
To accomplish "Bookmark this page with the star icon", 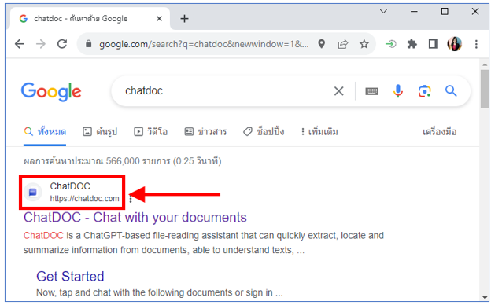I will click(x=364, y=44).
